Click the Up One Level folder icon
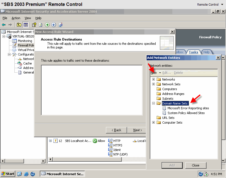This screenshot has width=226, height=178. click(19, 25)
